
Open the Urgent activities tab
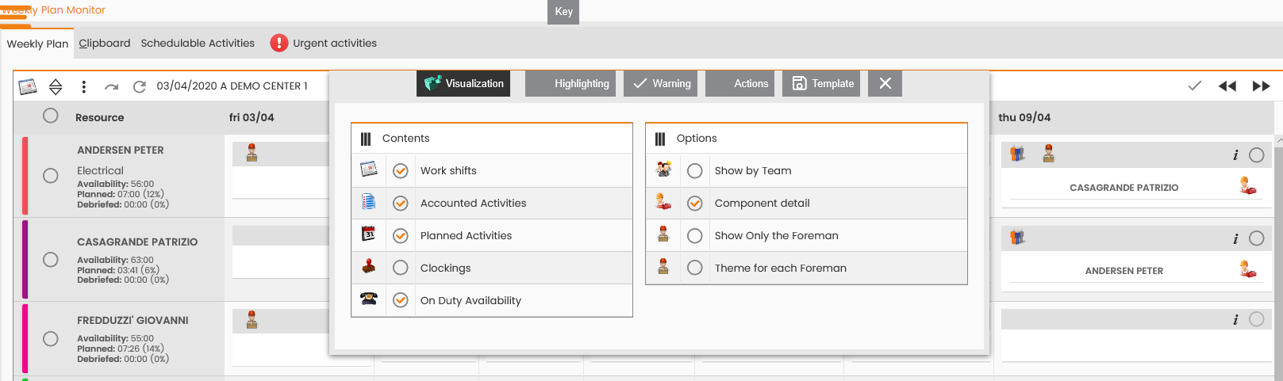point(335,43)
